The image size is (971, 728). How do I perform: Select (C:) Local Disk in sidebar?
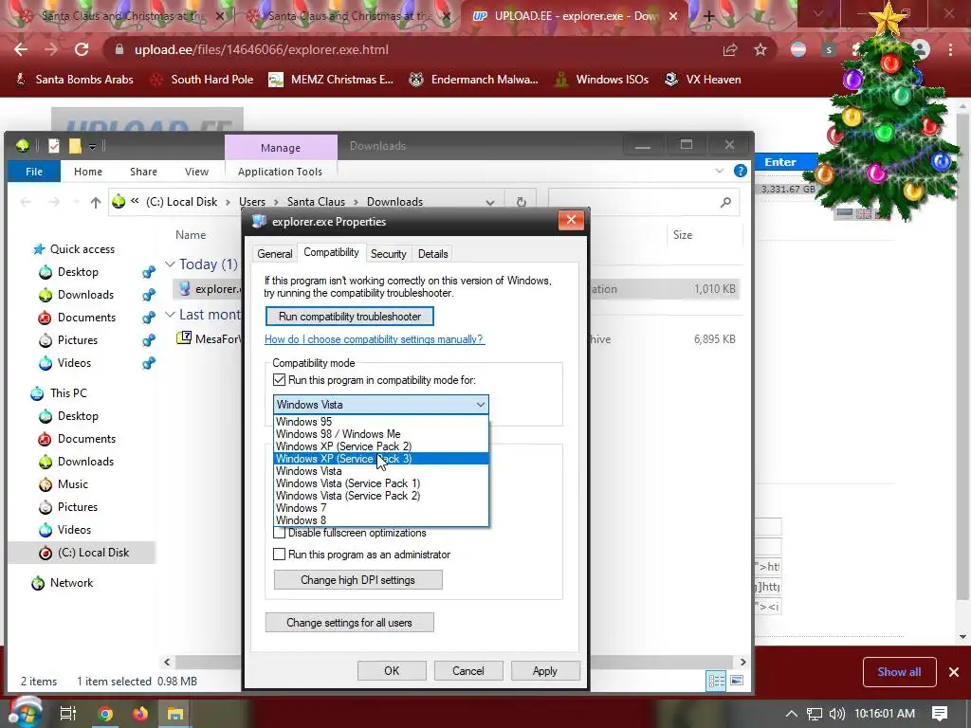pyautogui.click(x=83, y=553)
